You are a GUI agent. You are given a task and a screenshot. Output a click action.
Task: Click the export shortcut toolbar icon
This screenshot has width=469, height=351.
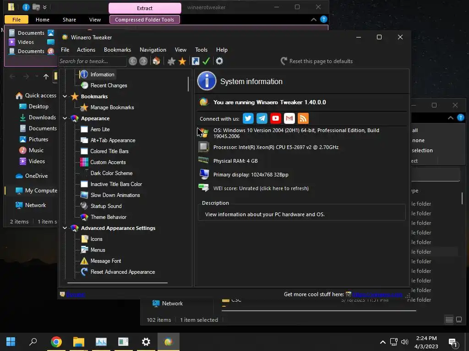point(195,61)
